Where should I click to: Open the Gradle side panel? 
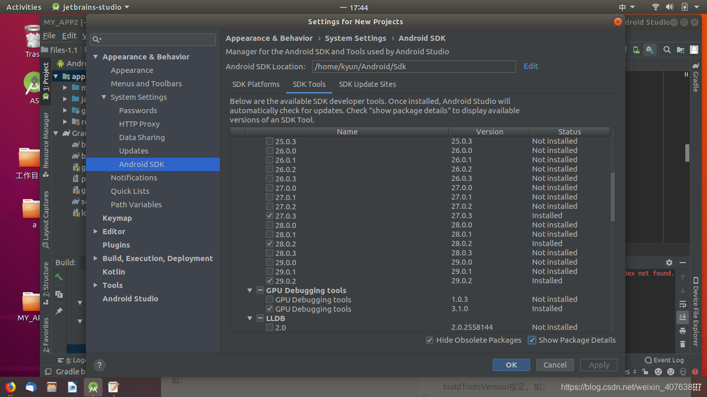click(x=696, y=78)
